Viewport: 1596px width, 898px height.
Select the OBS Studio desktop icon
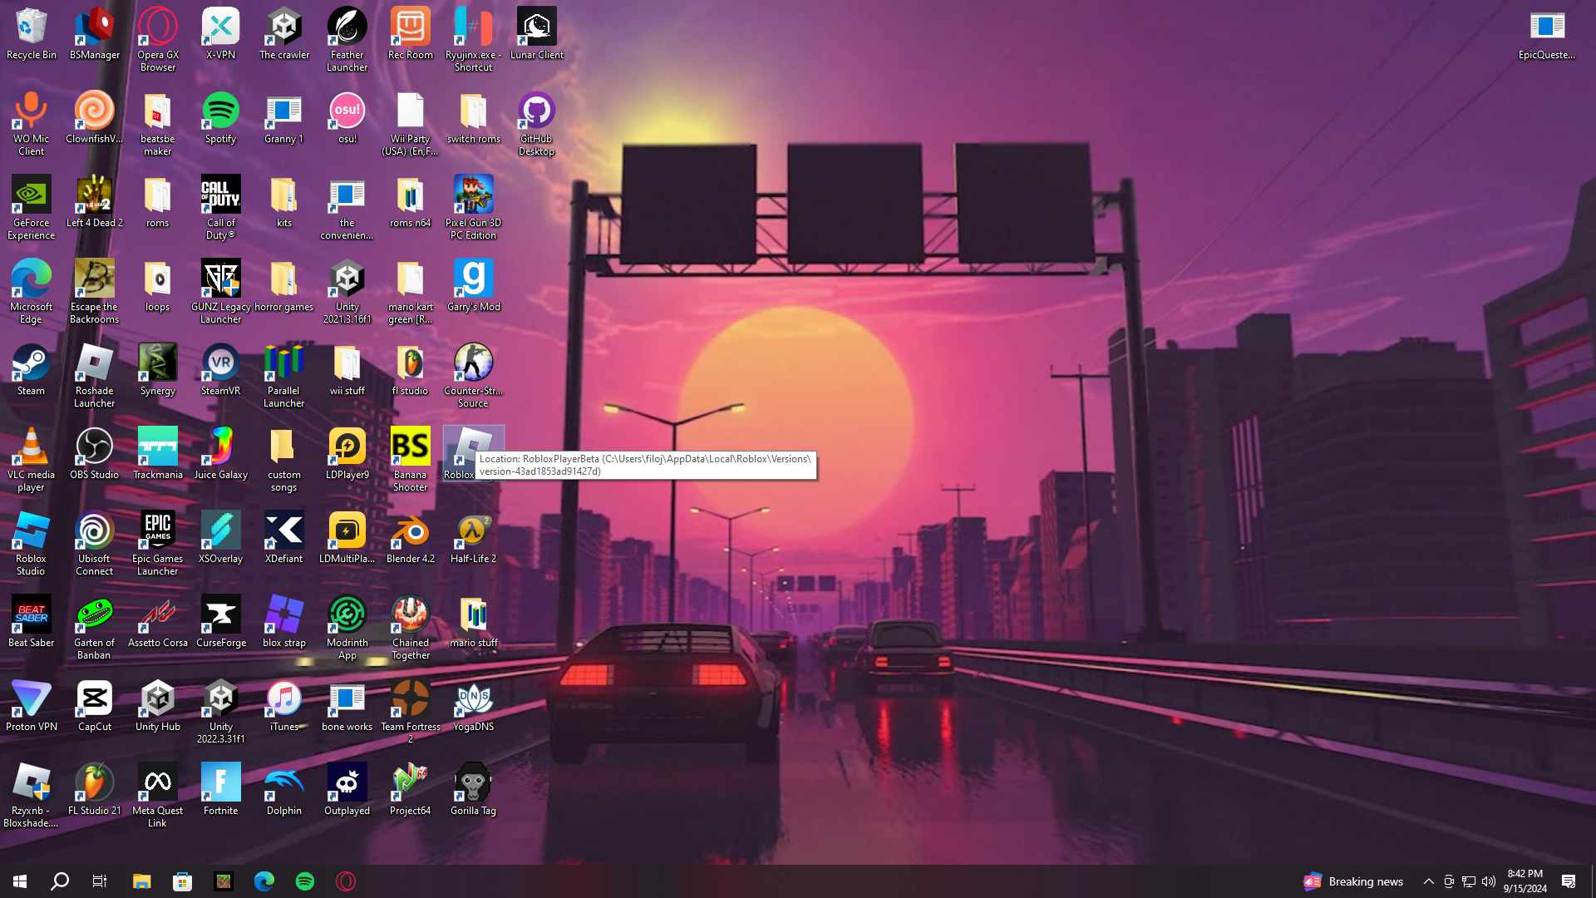point(94,447)
